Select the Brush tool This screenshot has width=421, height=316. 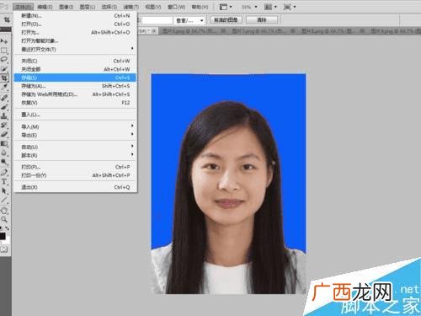[x=4, y=107]
